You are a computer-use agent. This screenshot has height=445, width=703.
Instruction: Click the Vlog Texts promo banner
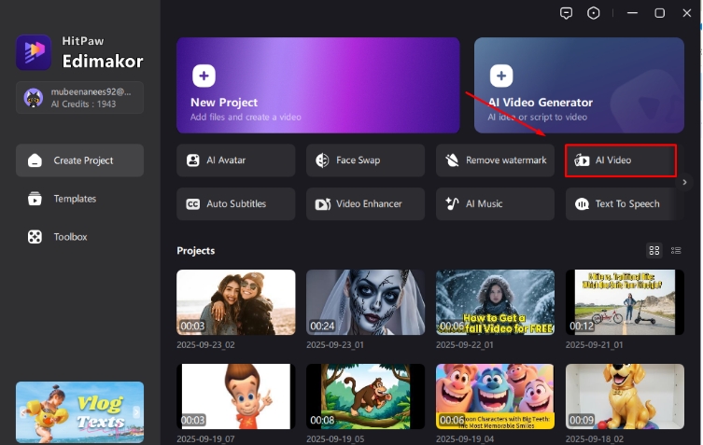point(79,412)
